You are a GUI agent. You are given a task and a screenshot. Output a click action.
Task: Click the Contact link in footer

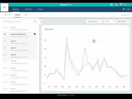72,95
